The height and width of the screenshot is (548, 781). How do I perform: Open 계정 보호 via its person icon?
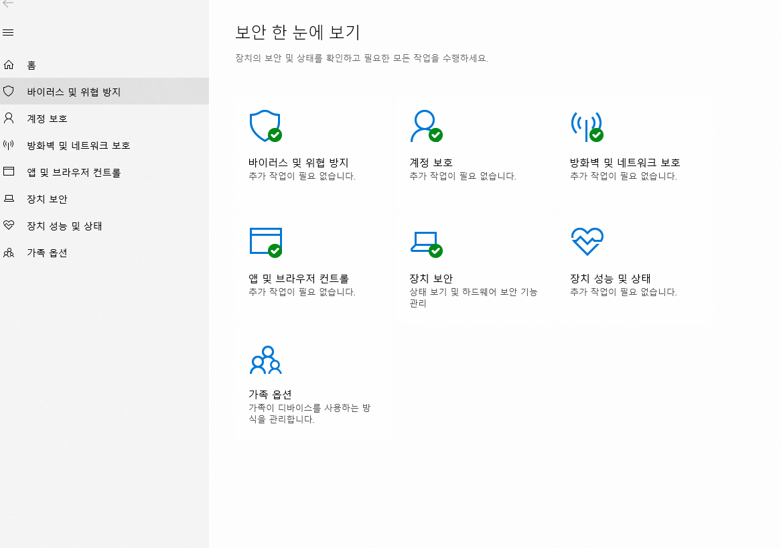pos(427,127)
